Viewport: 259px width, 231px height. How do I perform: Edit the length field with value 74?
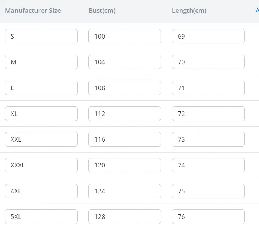click(208, 165)
